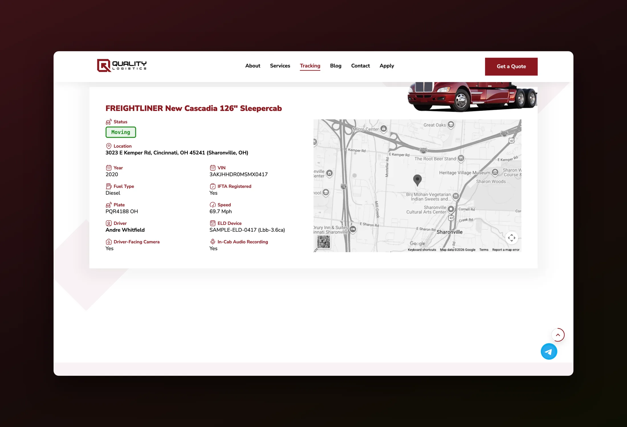Open the map Terms link
Image resolution: width=627 pixels, height=427 pixels.
pyautogui.click(x=484, y=250)
